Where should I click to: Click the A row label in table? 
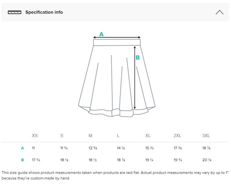click(22, 148)
